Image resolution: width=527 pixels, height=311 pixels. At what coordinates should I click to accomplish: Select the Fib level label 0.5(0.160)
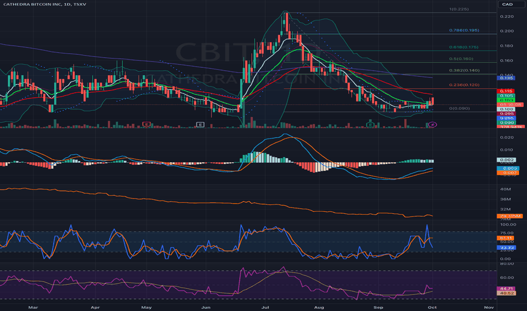click(x=461, y=58)
